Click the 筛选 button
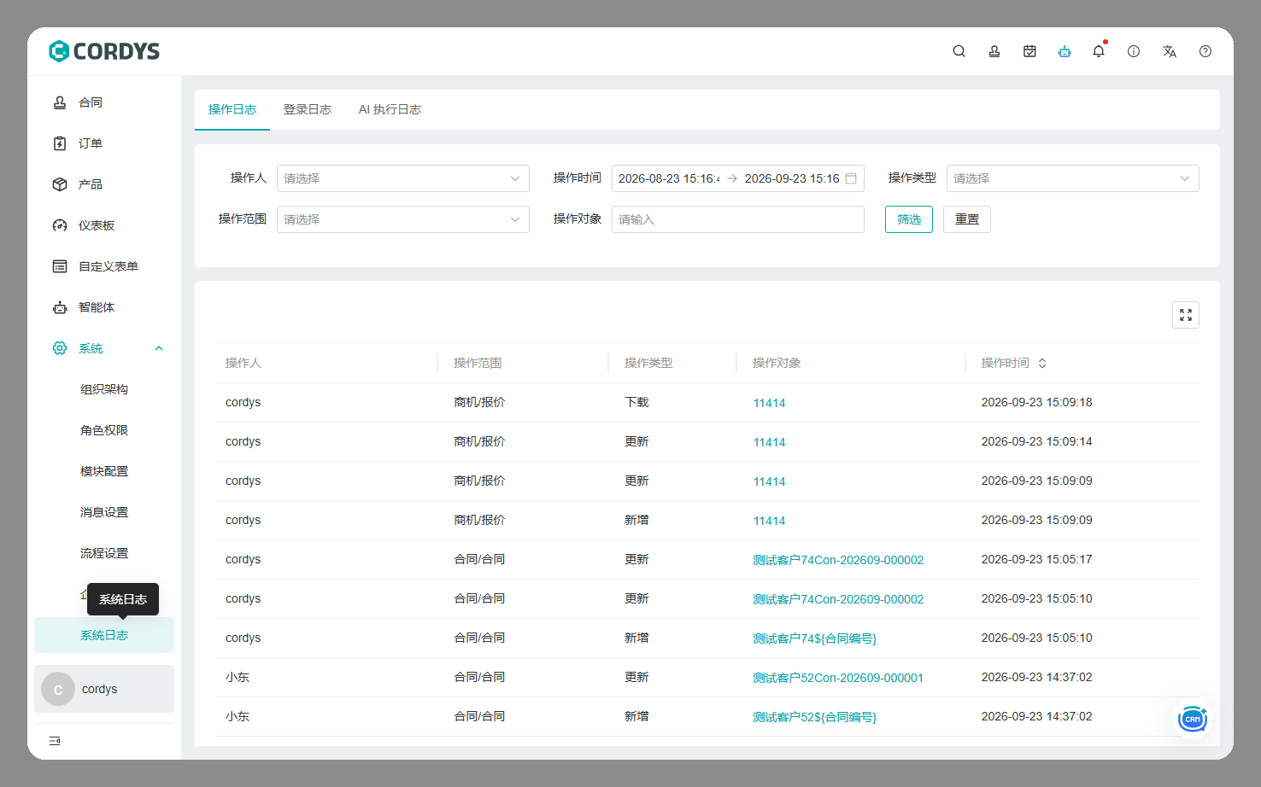The width and height of the screenshot is (1261, 787). (x=909, y=219)
